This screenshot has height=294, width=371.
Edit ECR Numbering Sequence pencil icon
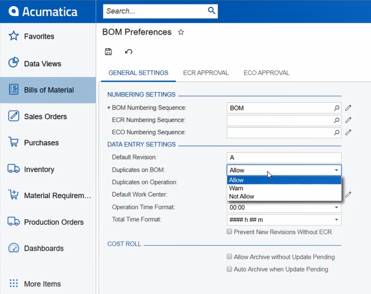348,120
